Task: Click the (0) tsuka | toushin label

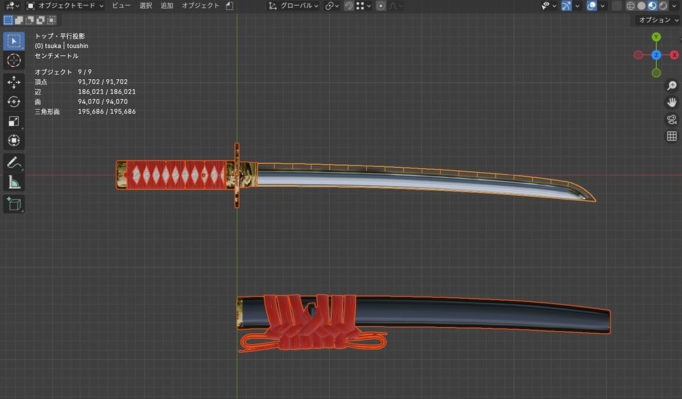Action: [x=61, y=46]
